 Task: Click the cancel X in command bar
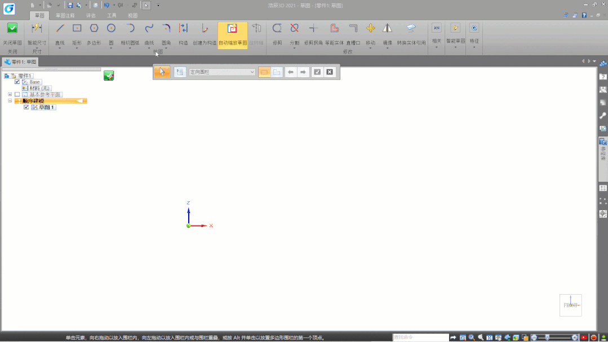coord(330,72)
